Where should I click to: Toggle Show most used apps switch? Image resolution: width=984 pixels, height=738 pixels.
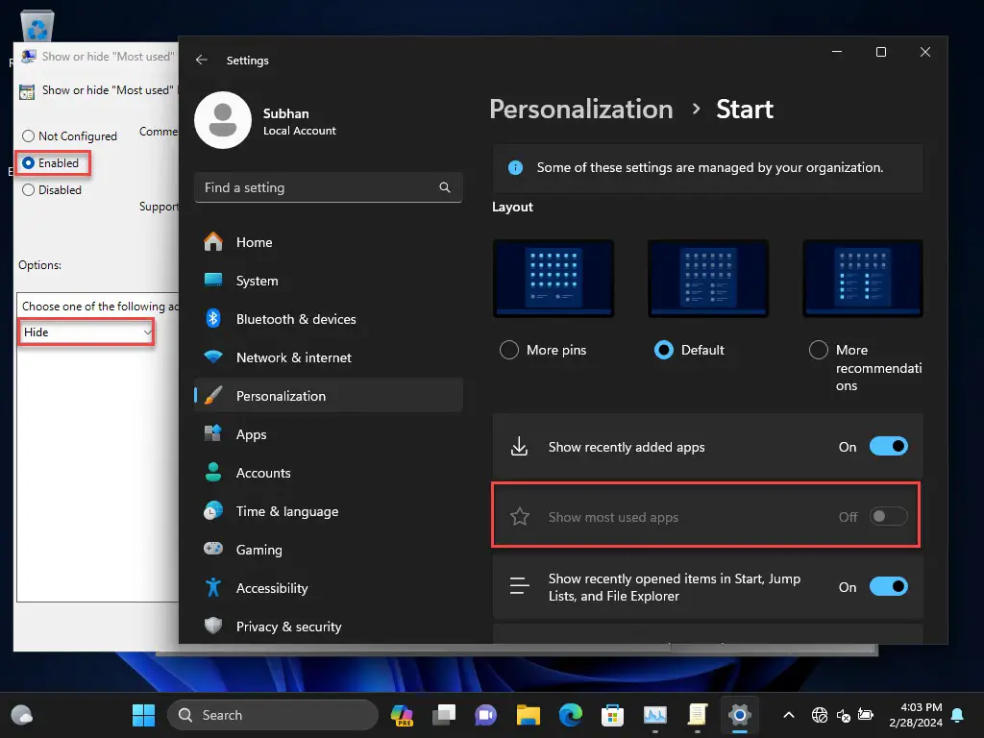click(x=889, y=516)
